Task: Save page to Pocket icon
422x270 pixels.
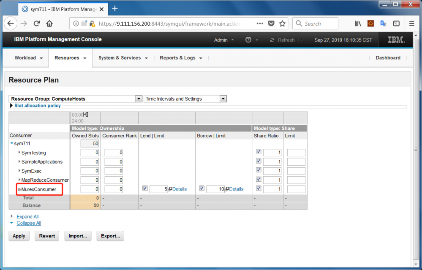Action: (x=271, y=24)
